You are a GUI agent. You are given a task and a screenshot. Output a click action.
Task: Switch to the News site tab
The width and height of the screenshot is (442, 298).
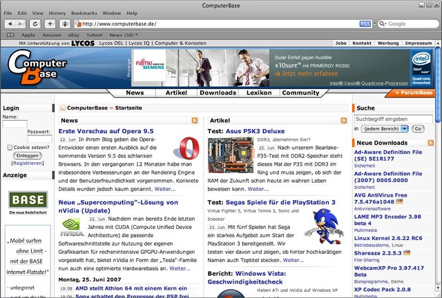(x=135, y=93)
